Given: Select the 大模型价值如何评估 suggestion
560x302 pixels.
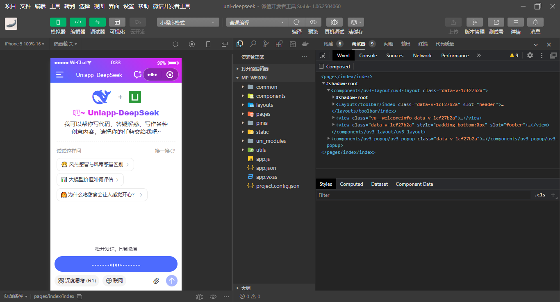Looking at the screenshot, I should pyautogui.click(x=90, y=180).
